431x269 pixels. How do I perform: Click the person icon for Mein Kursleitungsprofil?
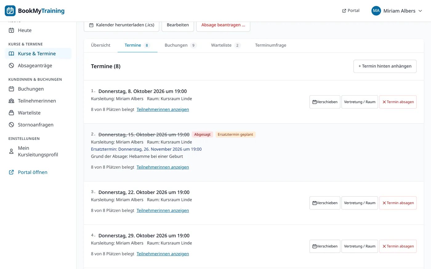coord(11,151)
